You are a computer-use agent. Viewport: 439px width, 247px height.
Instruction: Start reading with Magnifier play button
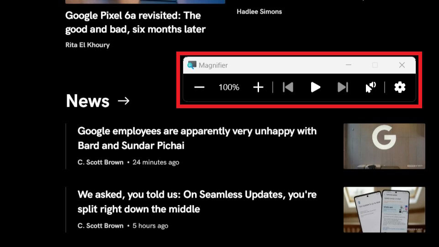point(315,87)
